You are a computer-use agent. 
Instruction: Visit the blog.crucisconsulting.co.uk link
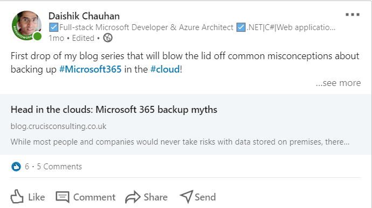click(59, 126)
